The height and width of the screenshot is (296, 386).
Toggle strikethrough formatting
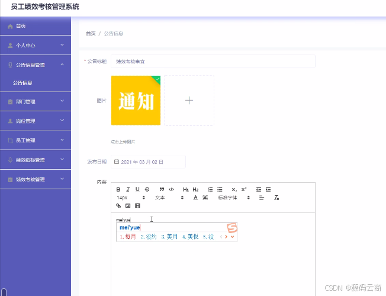[147, 189]
